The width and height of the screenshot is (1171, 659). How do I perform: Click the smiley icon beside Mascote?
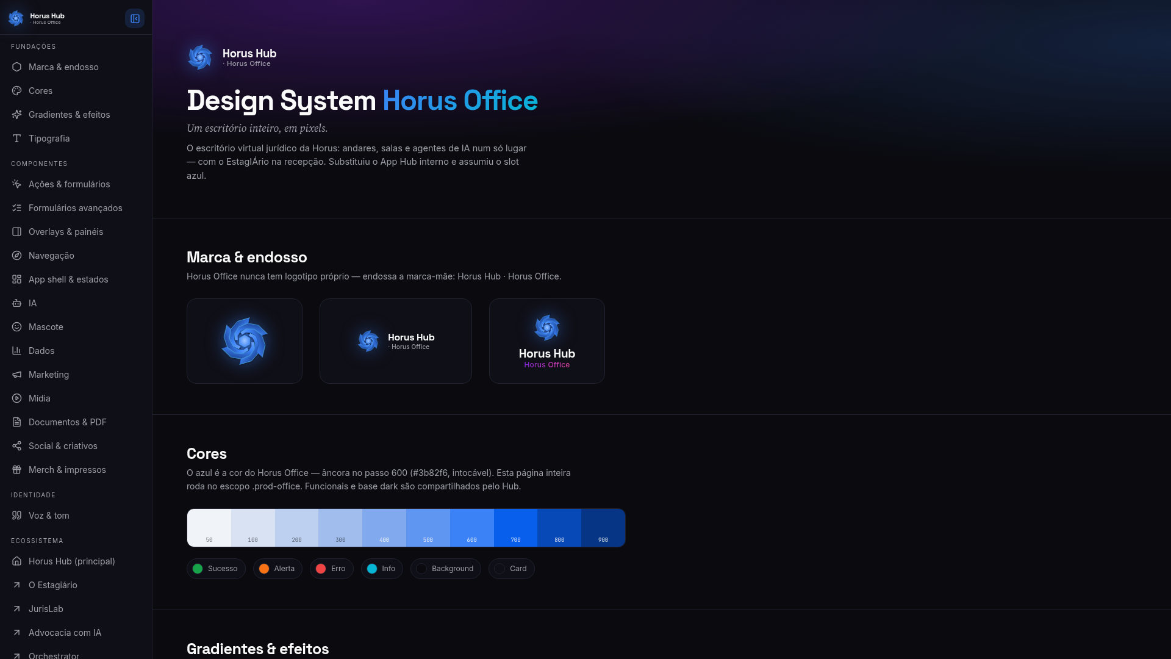[16, 327]
